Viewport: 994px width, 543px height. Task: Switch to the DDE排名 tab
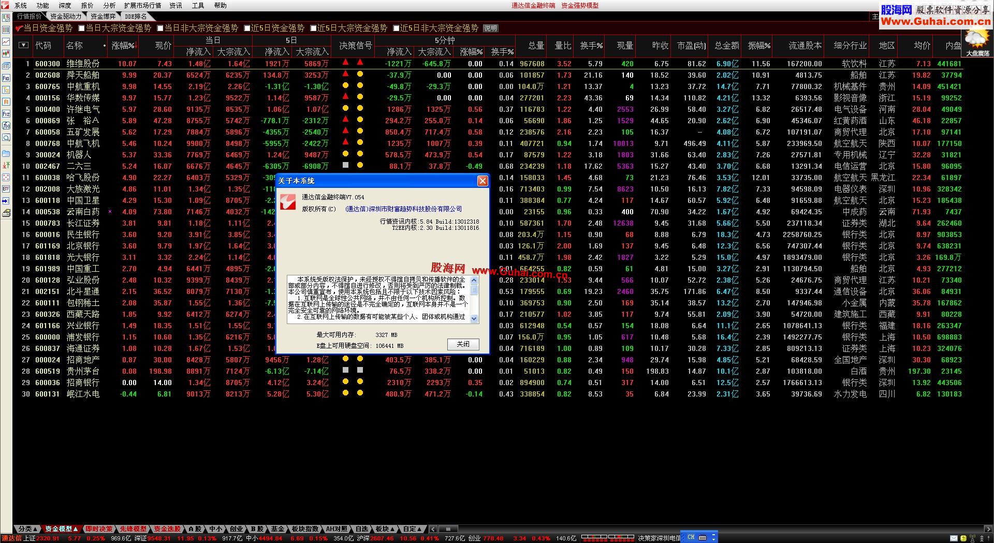(136, 17)
